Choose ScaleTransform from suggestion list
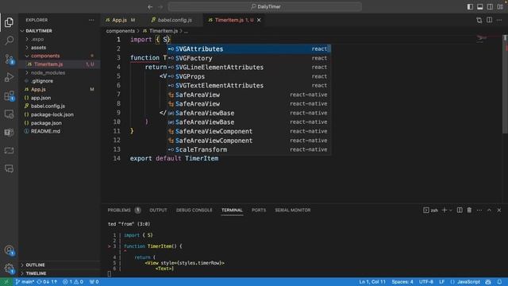508x286 pixels. coord(248,149)
